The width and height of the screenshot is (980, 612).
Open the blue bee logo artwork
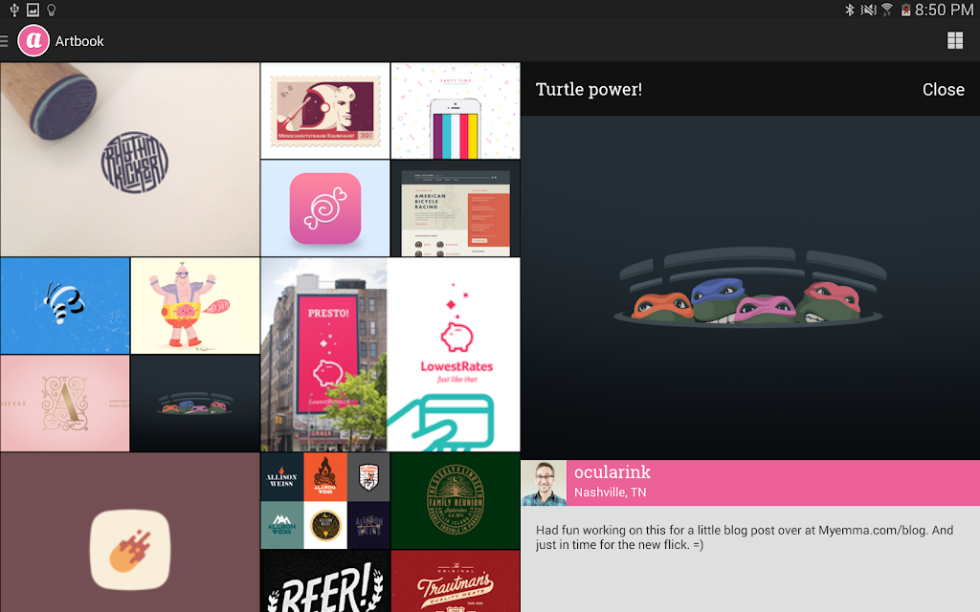pos(65,306)
